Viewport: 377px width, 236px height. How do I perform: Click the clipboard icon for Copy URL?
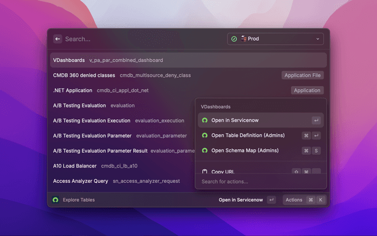click(x=204, y=172)
